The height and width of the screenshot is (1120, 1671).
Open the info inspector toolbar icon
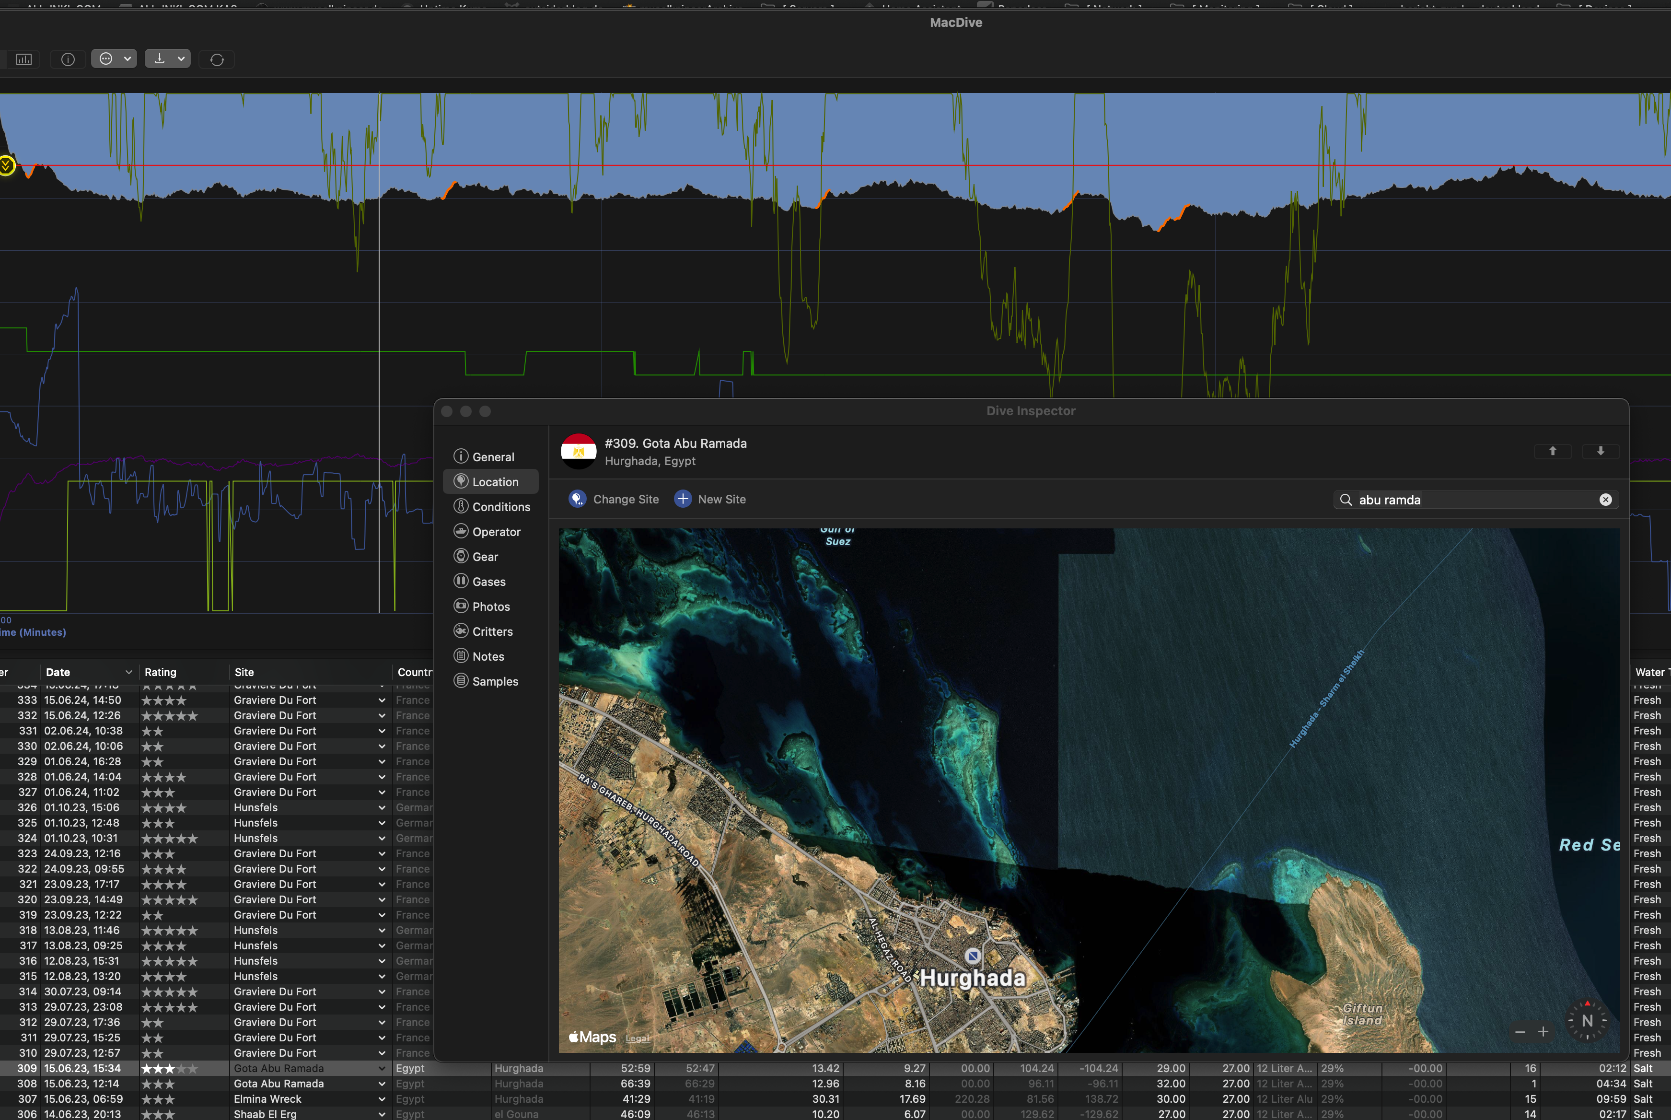[x=68, y=59]
